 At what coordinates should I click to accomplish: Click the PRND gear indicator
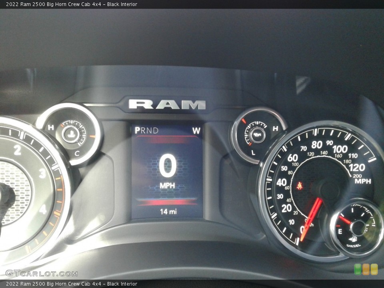(x=146, y=130)
